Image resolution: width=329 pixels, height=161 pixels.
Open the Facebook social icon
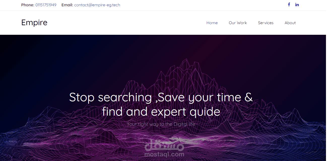pyautogui.click(x=289, y=5)
